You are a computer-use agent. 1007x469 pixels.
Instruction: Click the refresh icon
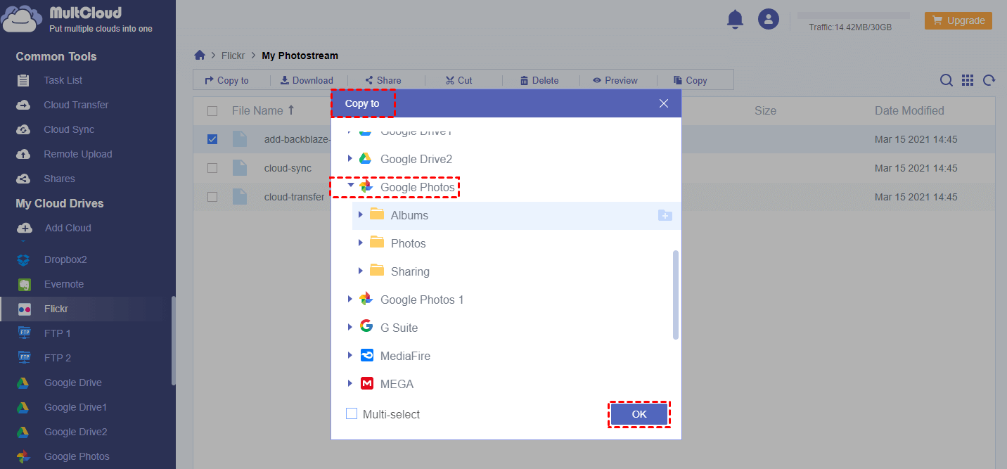click(989, 80)
